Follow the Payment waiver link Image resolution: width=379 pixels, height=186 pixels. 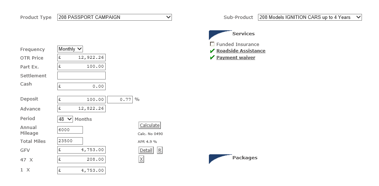point(236,58)
